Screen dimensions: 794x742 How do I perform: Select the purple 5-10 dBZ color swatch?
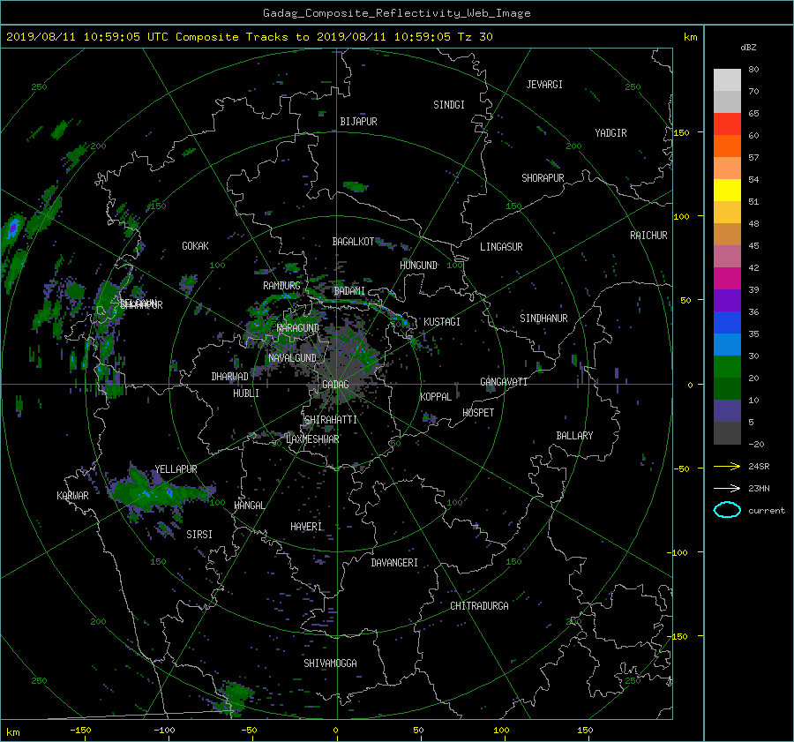(x=727, y=411)
